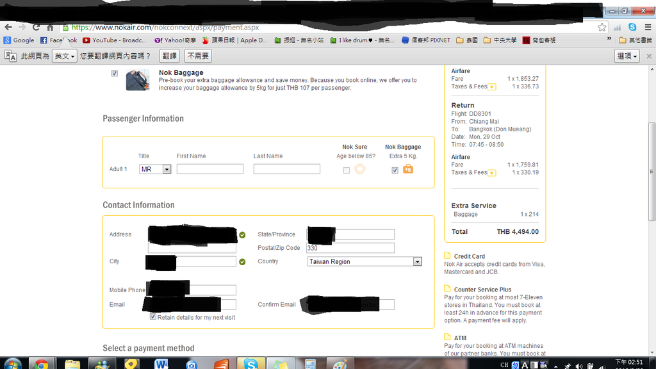
Task: Click the translate icon in the translation bar
Action: click(x=10, y=56)
